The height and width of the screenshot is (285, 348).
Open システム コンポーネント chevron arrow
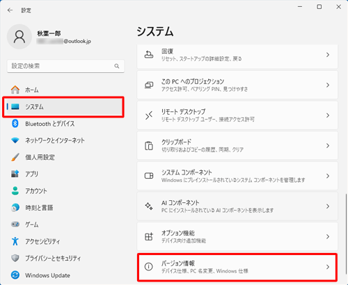point(328,176)
